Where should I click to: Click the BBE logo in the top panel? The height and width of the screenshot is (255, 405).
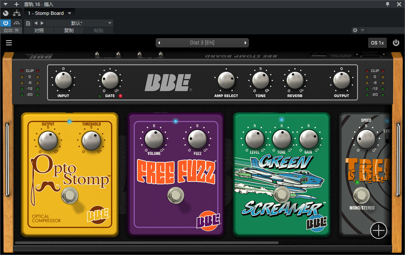(x=168, y=83)
